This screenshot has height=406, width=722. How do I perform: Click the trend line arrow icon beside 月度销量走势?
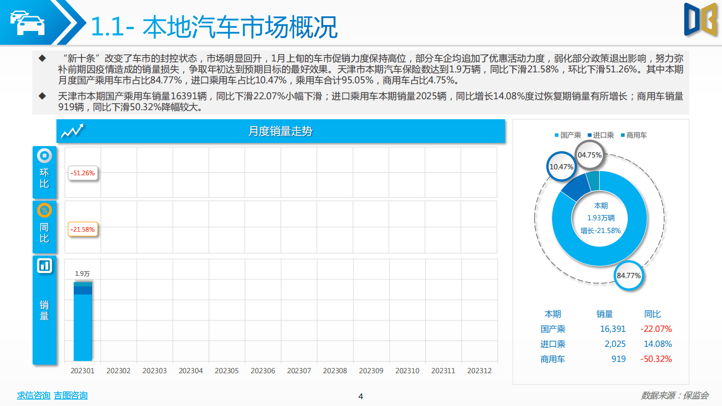(x=72, y=131)
